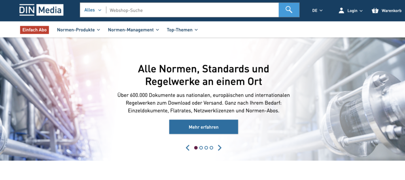Expand the Normen-Produkte menu
Image resolution: width=405 pixels, height=180 pixels.
pos(79,30)
